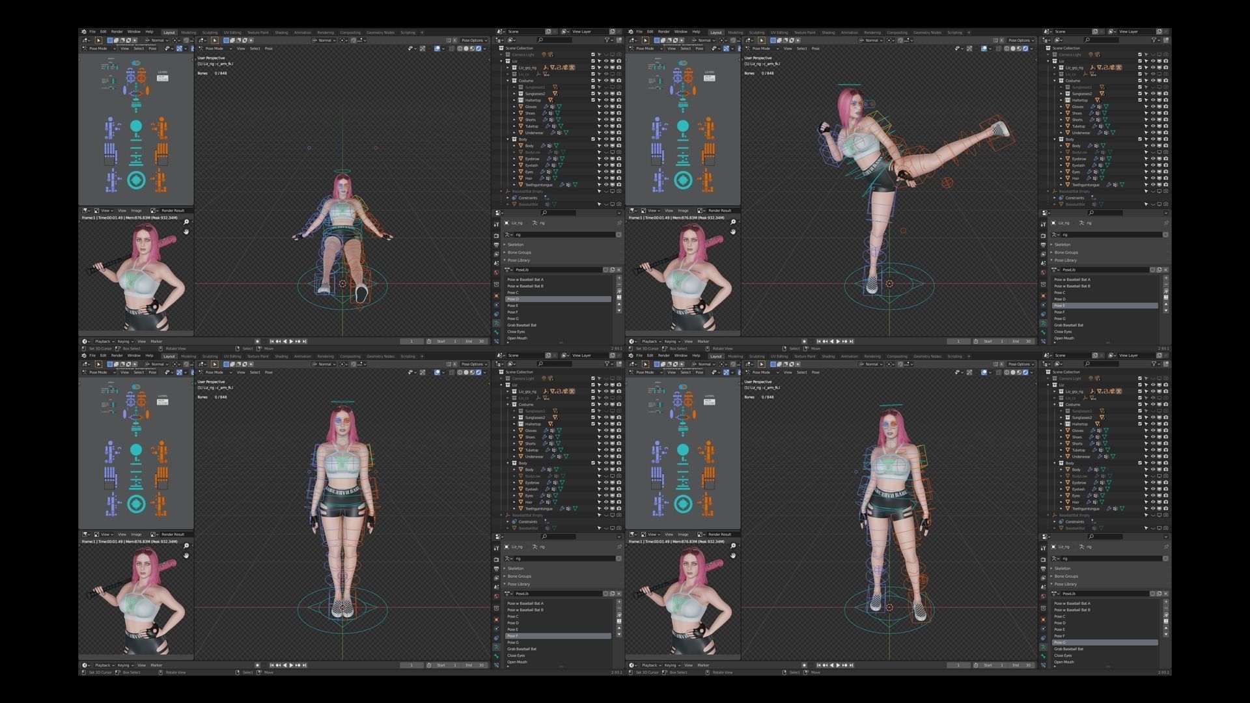Click image zoom magnifier in seated-pose window render preview
1250x703 pixels.
186,222
